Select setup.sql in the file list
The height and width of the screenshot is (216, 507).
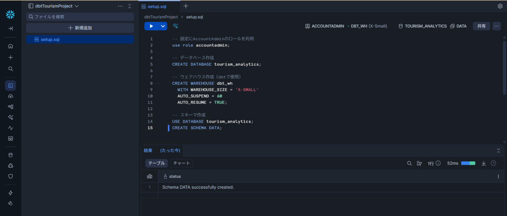[x=80, y=39]
